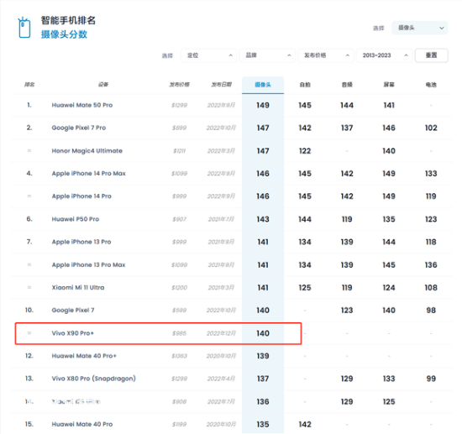This screenshot has width=462, height=434.
Task: Click display score 144 for iPhone 13 Pro
Action: pyautogui.click(x=389, y=242)
